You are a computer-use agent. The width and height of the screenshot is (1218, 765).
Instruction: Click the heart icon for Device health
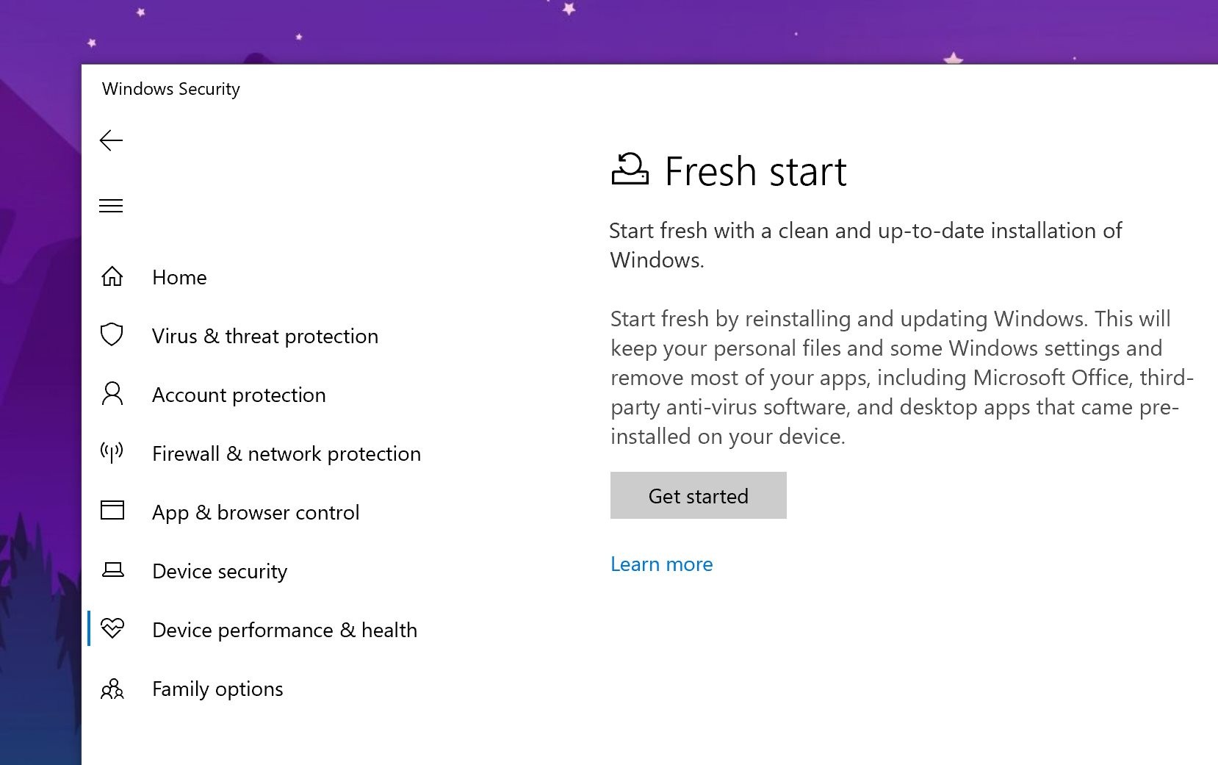112,628
